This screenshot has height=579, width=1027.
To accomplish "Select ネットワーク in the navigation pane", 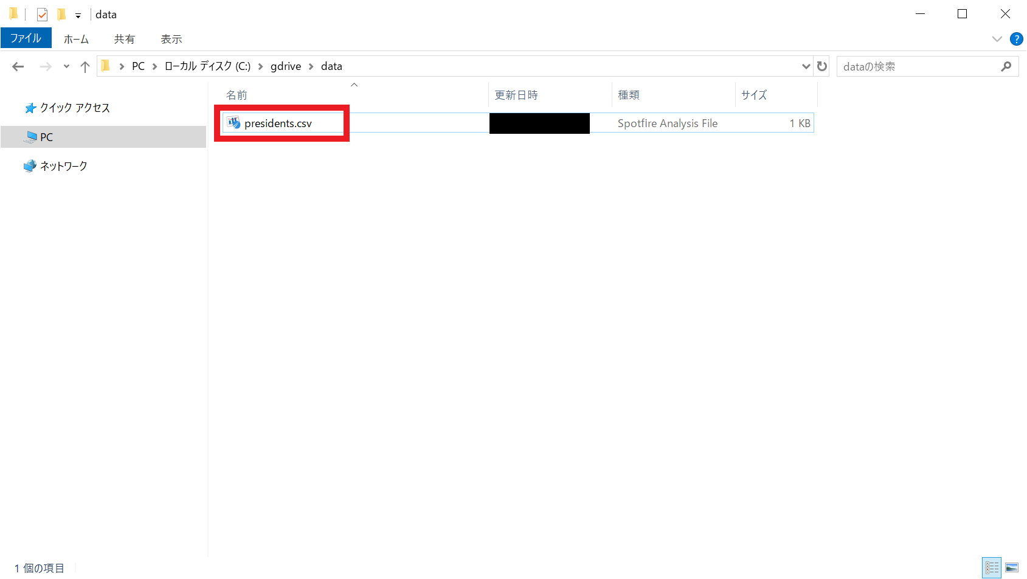I will pos(63,166).
